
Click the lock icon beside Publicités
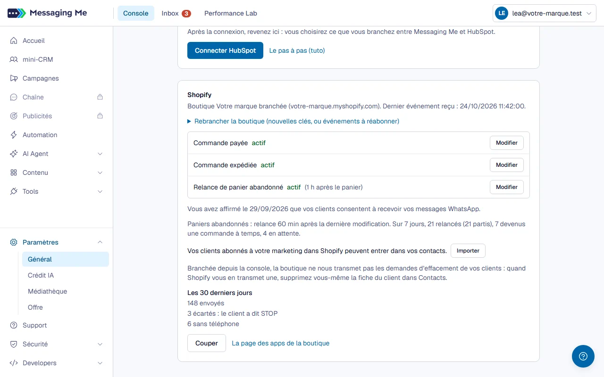point(100,116)
